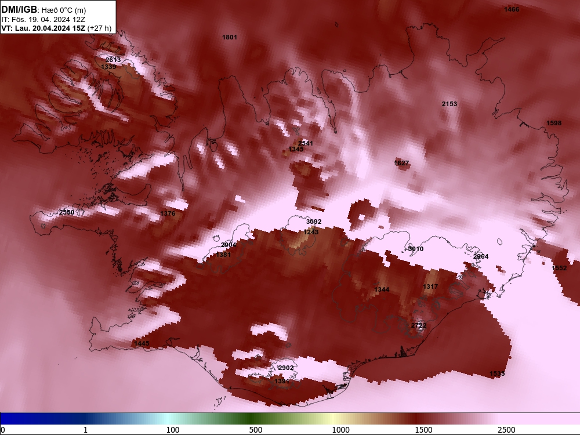Click the map value 1345
This screenshot has width=580, height=435.
coord(296,149)
